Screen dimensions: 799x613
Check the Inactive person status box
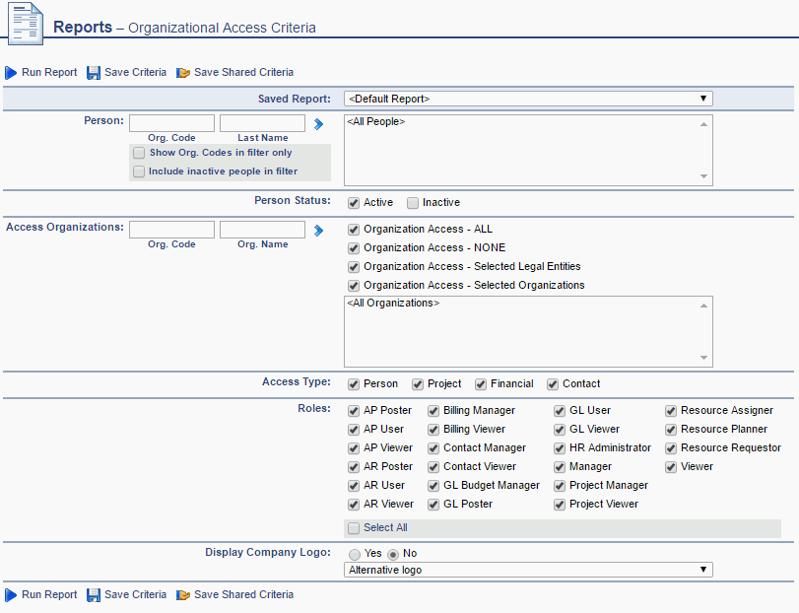click(413, 203)
